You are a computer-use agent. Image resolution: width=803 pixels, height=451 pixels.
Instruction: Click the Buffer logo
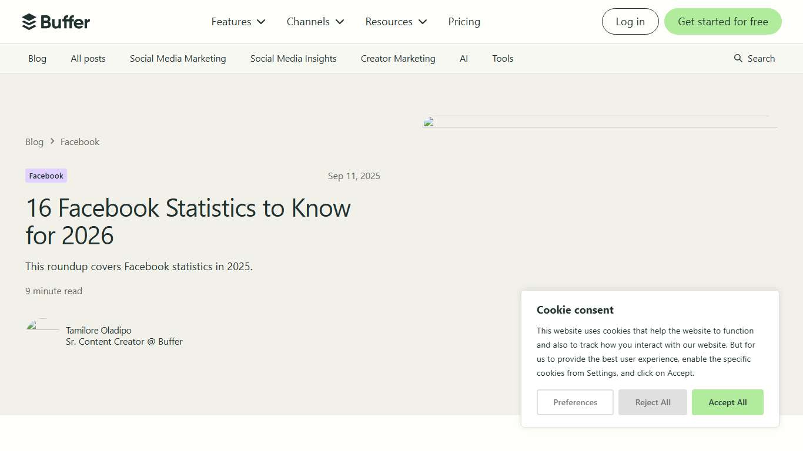click(x=56, y=21)
